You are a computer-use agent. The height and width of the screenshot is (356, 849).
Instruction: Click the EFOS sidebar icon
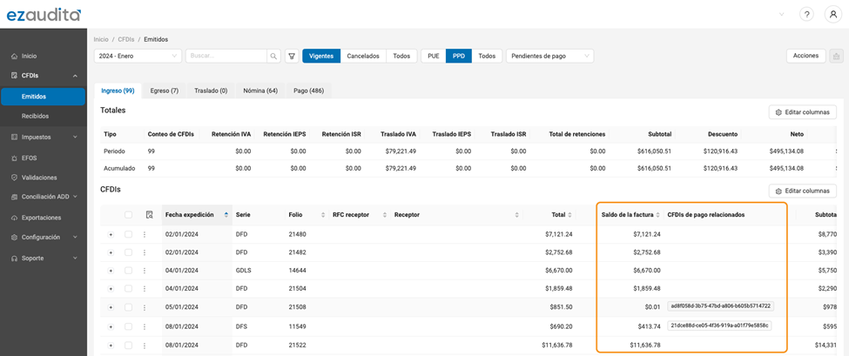[15, 158]
